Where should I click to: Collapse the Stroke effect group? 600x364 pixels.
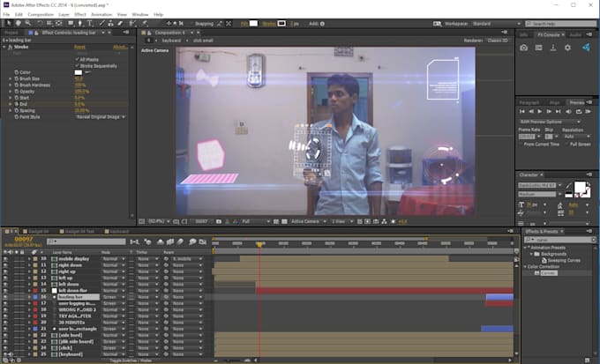click(x=4, y=47)
